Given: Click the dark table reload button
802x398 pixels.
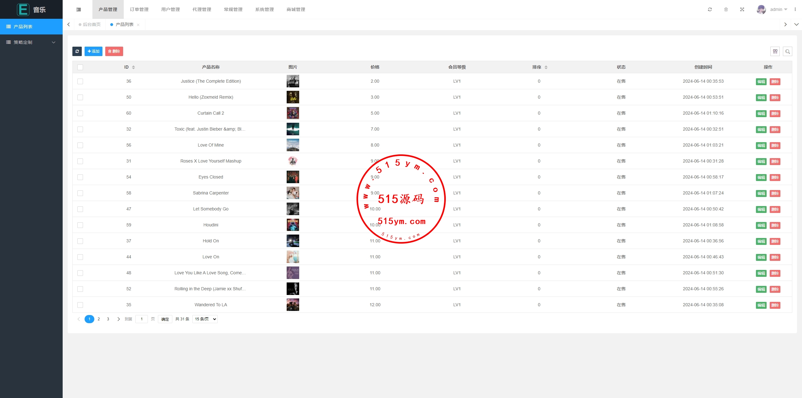Looking at the screenshot, I should click(x=77, y=51).
